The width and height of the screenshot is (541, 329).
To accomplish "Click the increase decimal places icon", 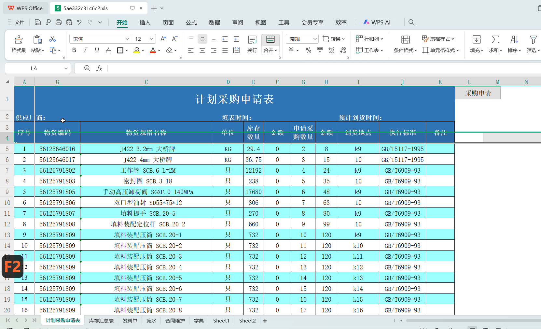I will pyautogui.click(x=331, y=50).
